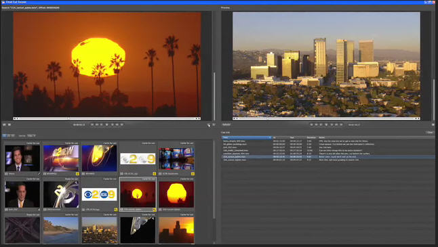Click the far-right icon below the sunset viewer
This screenshot has height=247, width=438.
(x=214, y=125)
